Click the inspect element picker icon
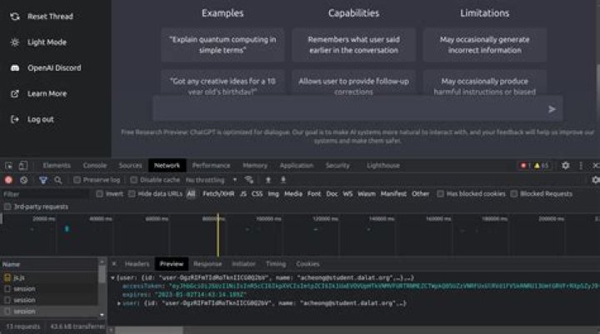The image size is (600, 334). pos(9,166)
